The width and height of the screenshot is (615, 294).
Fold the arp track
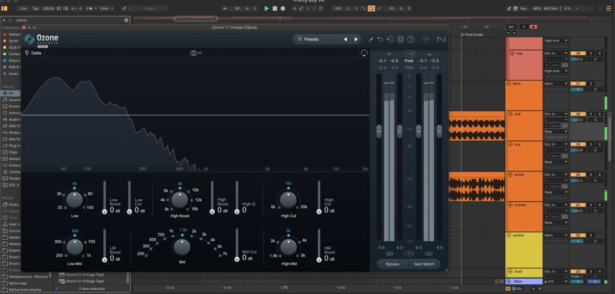coord(511,144)
